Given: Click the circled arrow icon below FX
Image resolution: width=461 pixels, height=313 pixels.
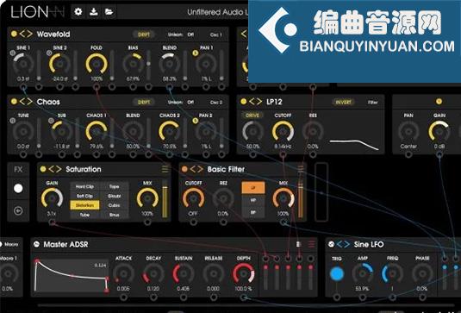Looking at the screenshot, I should point(18,210).
